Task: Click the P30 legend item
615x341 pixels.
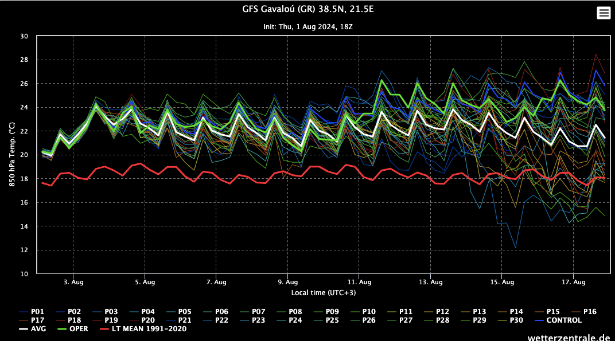Action: tap(516, 320)
